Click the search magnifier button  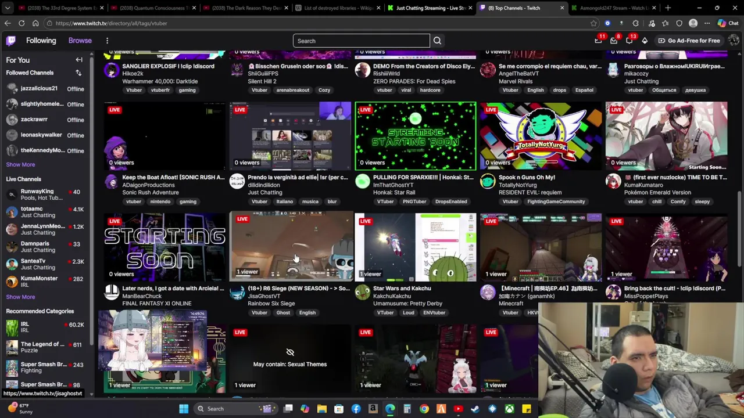click(x=437, y=41)
